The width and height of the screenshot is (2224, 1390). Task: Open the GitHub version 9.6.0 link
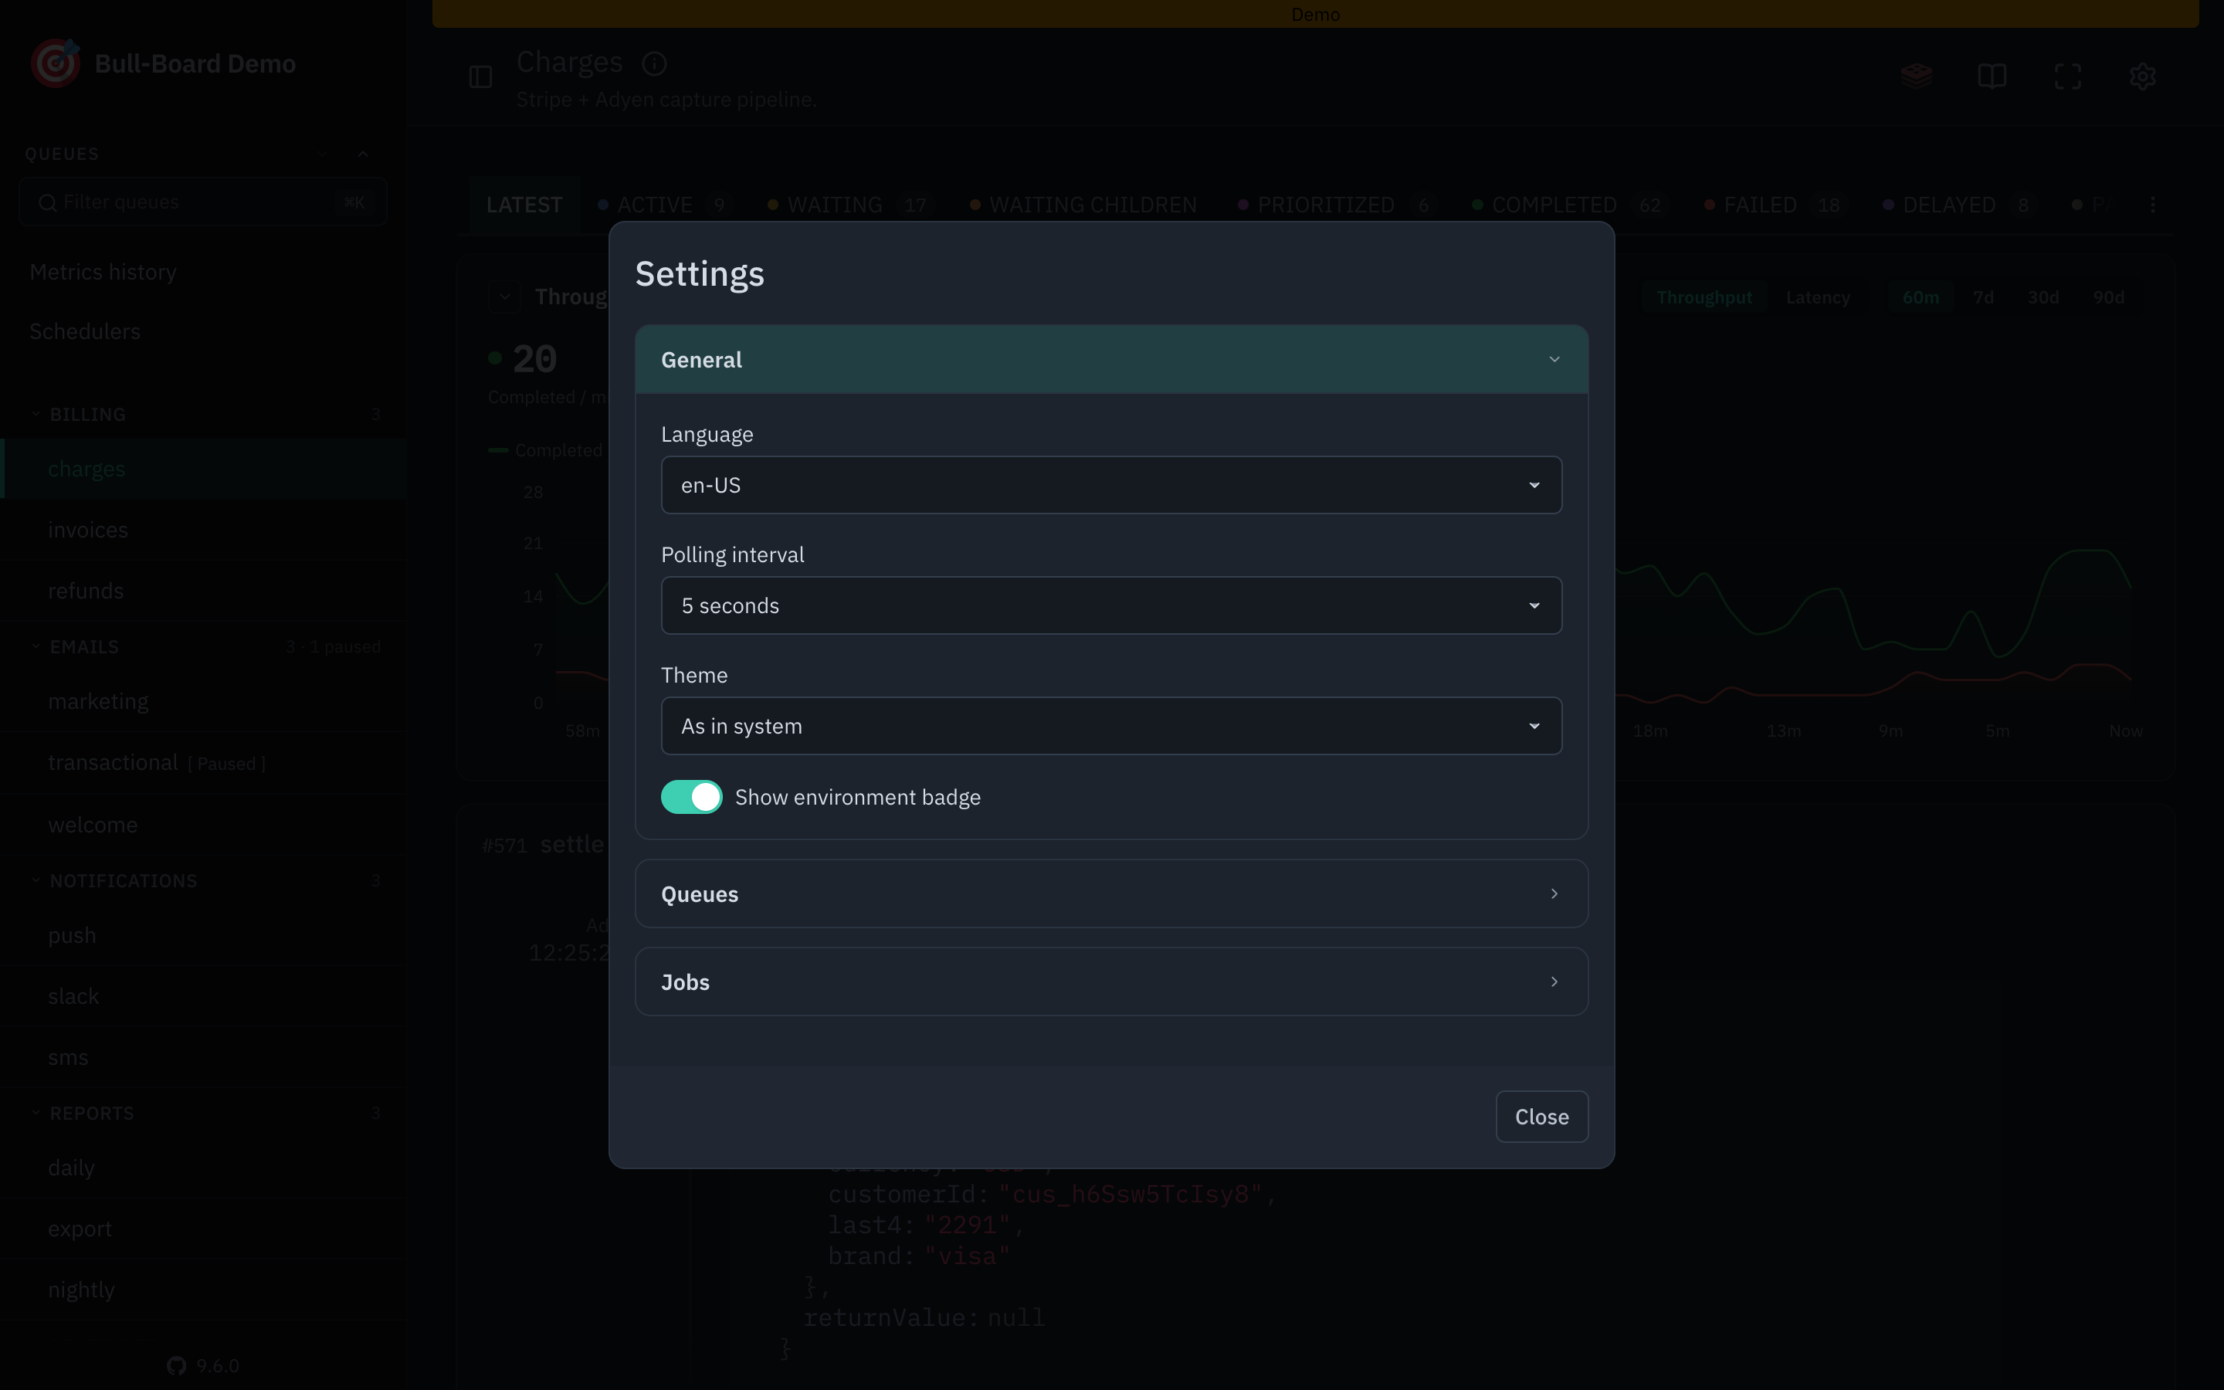(204, 1365)
